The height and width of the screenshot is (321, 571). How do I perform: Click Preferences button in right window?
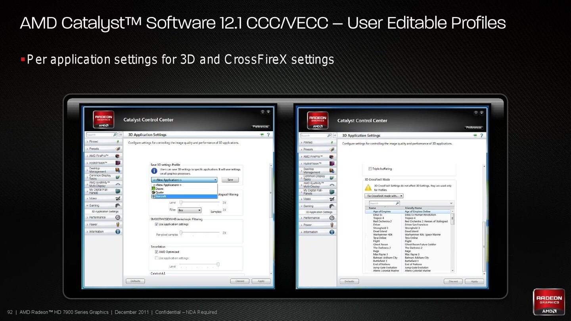[473, 128]
